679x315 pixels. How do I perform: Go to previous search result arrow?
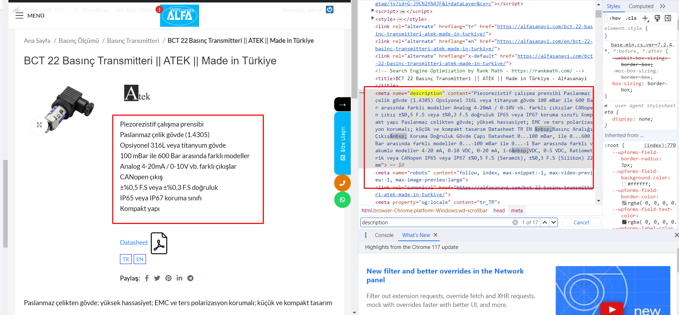[x=545, y=223]
